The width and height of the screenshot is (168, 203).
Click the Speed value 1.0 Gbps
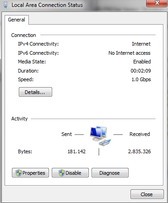coord(141,79)
